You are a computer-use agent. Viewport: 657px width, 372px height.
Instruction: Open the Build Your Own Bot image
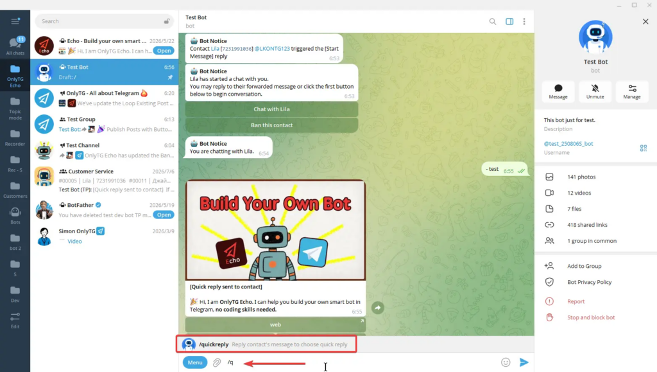click(x=276, y=230)
